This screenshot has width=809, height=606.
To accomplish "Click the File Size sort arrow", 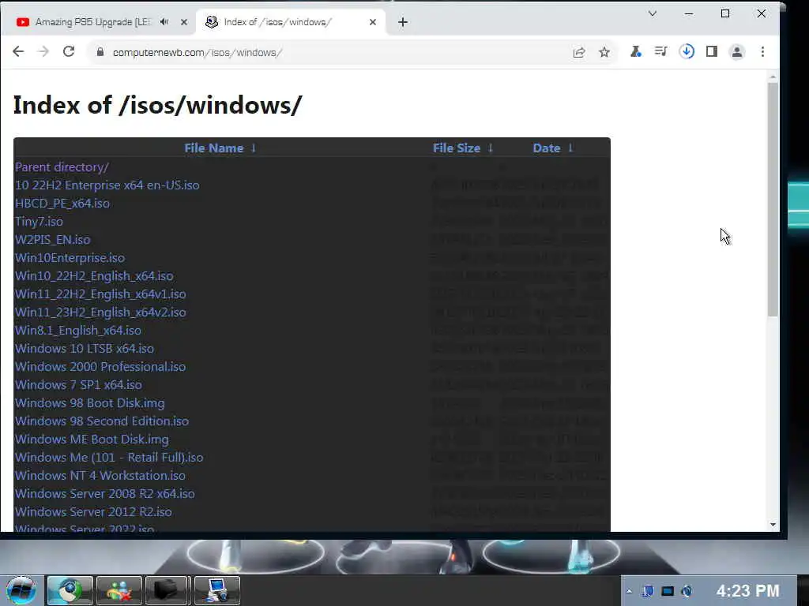I will click(x=490, y=148).
